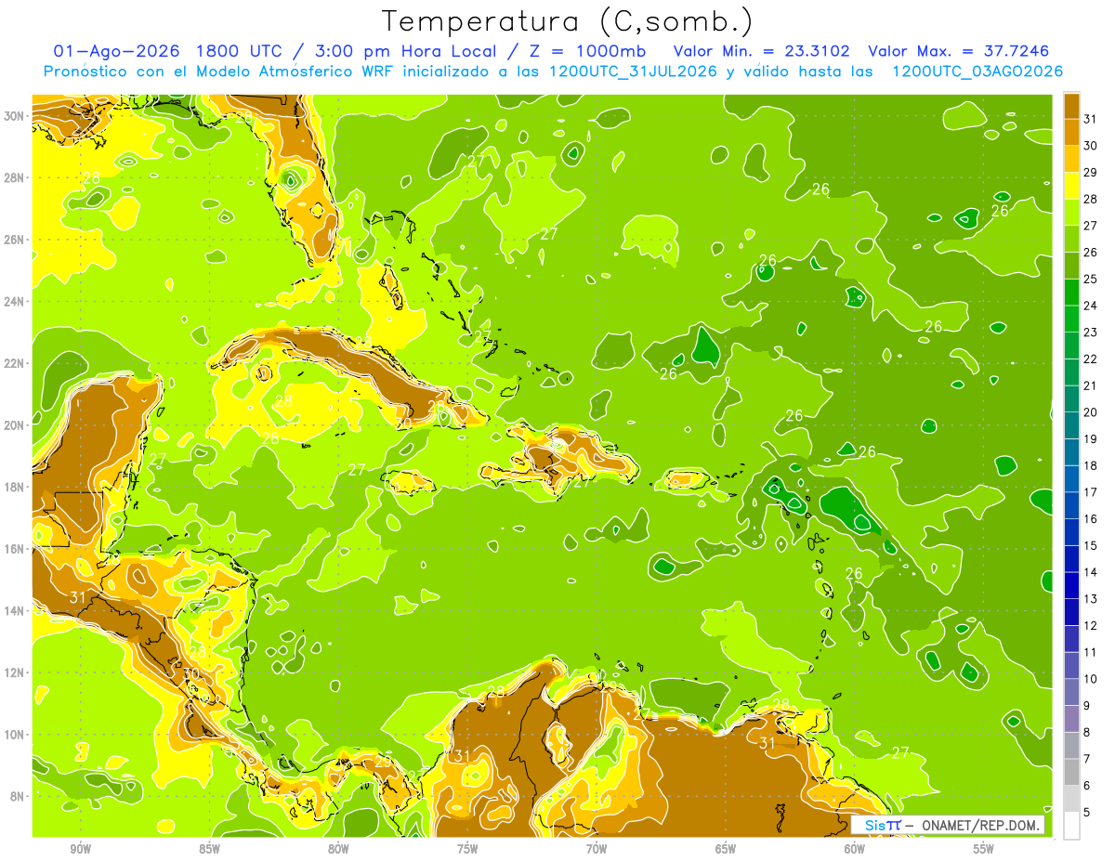Pick the teal swatch between 19 and 20 labels
This screenshot has height=861, width=1115.
(1071, 426)
